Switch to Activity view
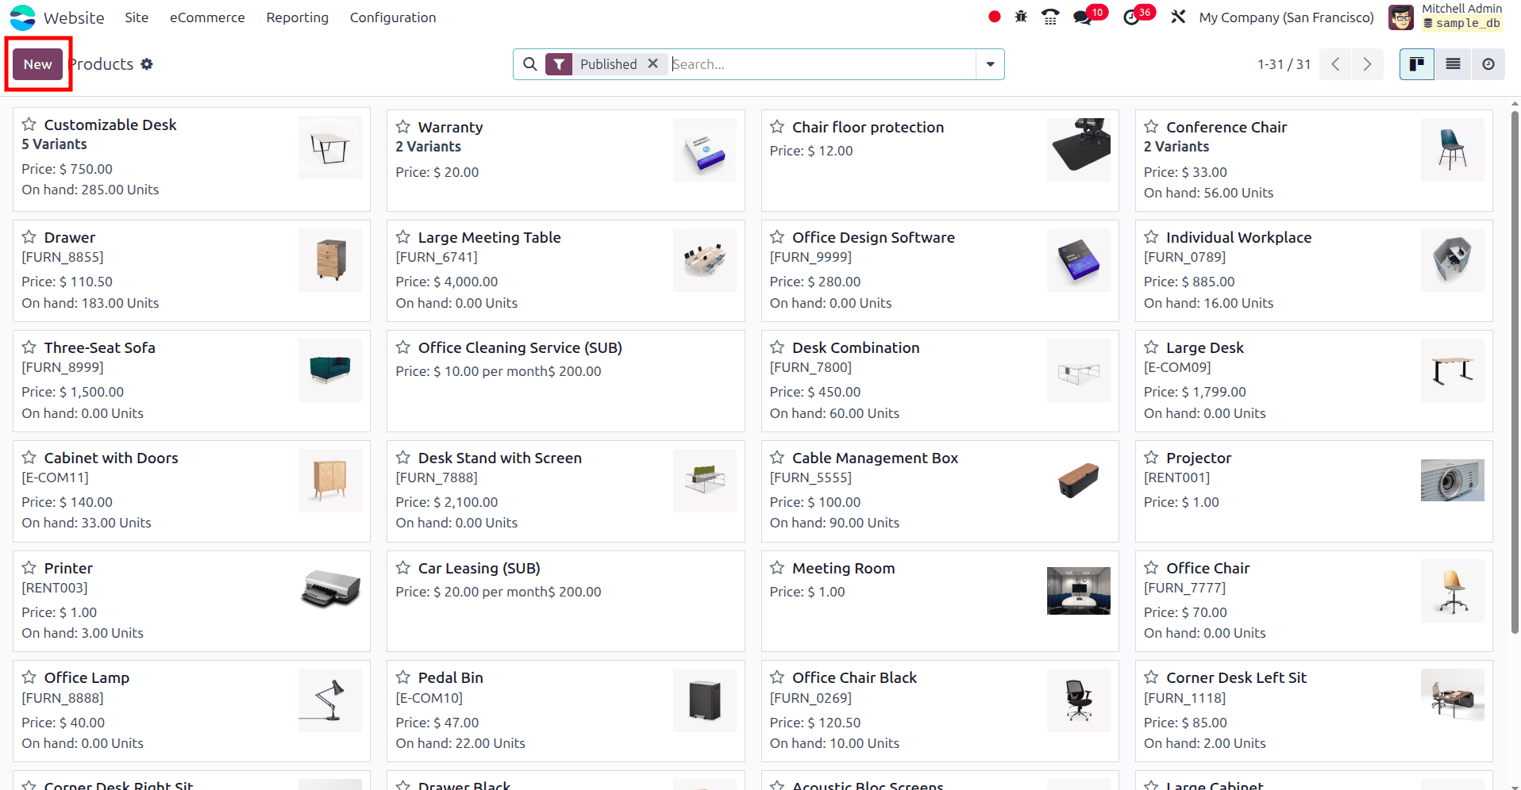This screenshot has width=1521, height=790. click(x=1488, y=64)
